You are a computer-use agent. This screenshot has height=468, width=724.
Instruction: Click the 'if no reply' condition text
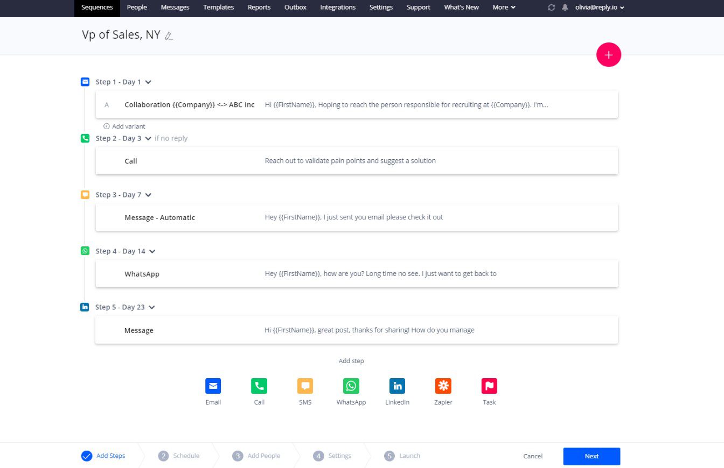[x=171, y=138]
